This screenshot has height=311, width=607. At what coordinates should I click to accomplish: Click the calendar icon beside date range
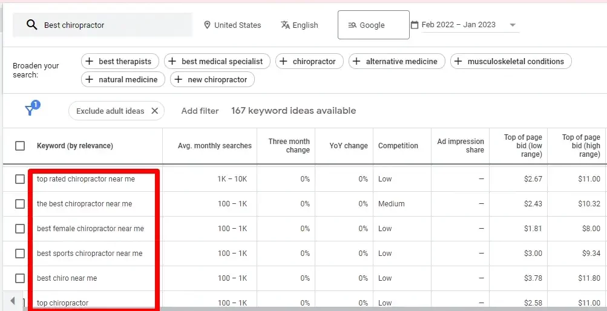pos(415,25)
